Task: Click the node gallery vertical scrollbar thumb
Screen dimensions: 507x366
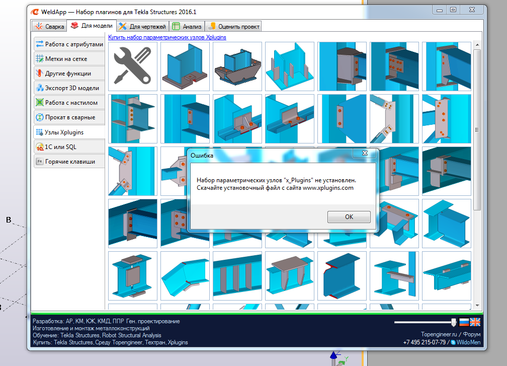Action: click(477, 130)
